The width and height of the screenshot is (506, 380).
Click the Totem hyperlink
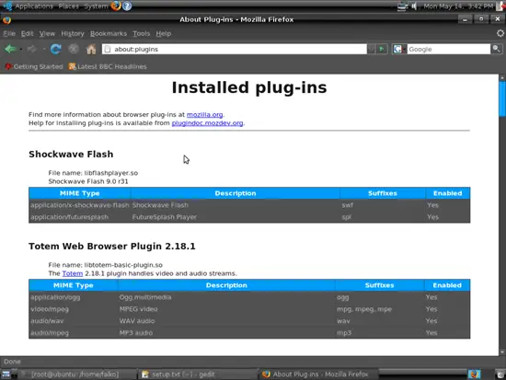click(73, 273)
